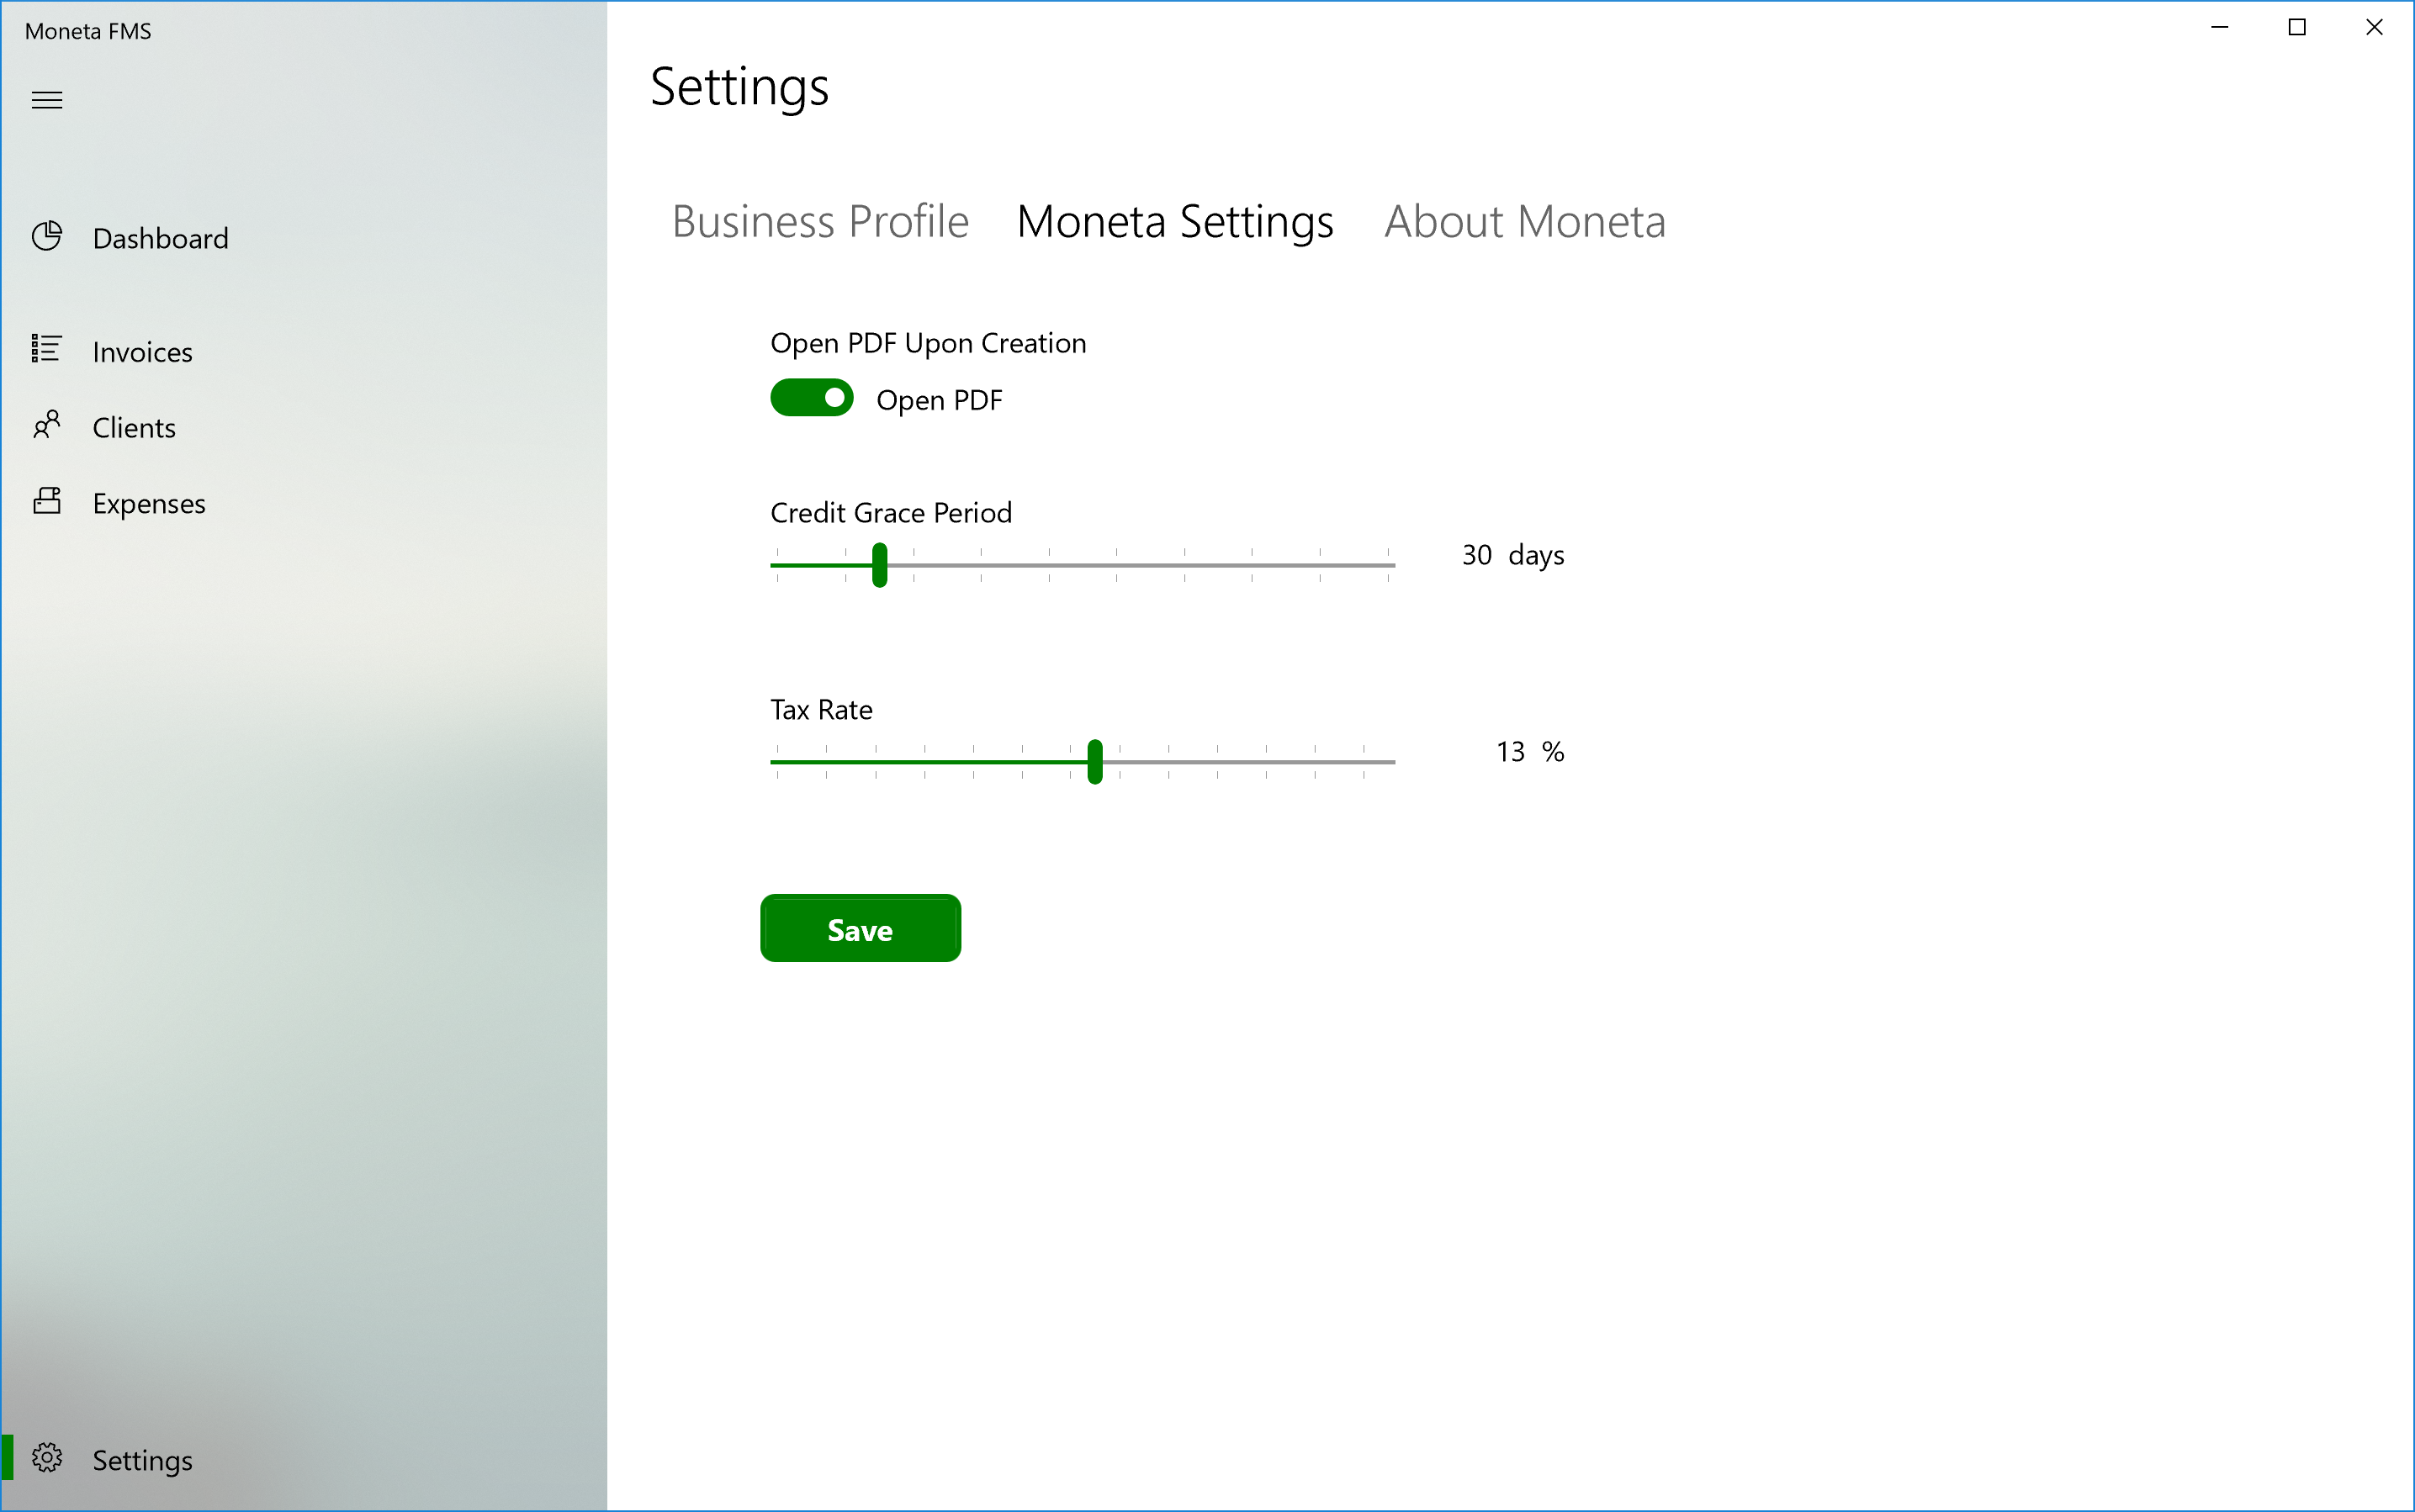Click the Settings gear icon

coord(47,1458)
